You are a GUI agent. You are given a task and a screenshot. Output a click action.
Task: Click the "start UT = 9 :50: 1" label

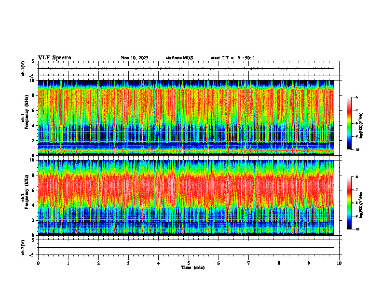pos(233,58)
